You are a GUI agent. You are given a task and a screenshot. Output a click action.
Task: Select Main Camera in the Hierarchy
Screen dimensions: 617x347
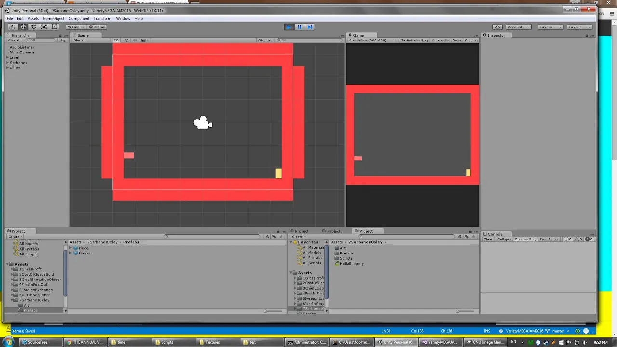pos(22,52)
